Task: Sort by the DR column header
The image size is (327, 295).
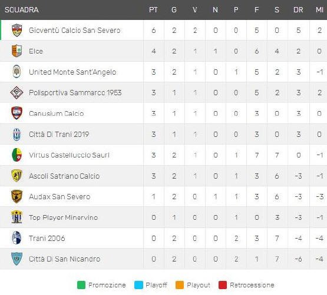Action: tap(298, 10)
